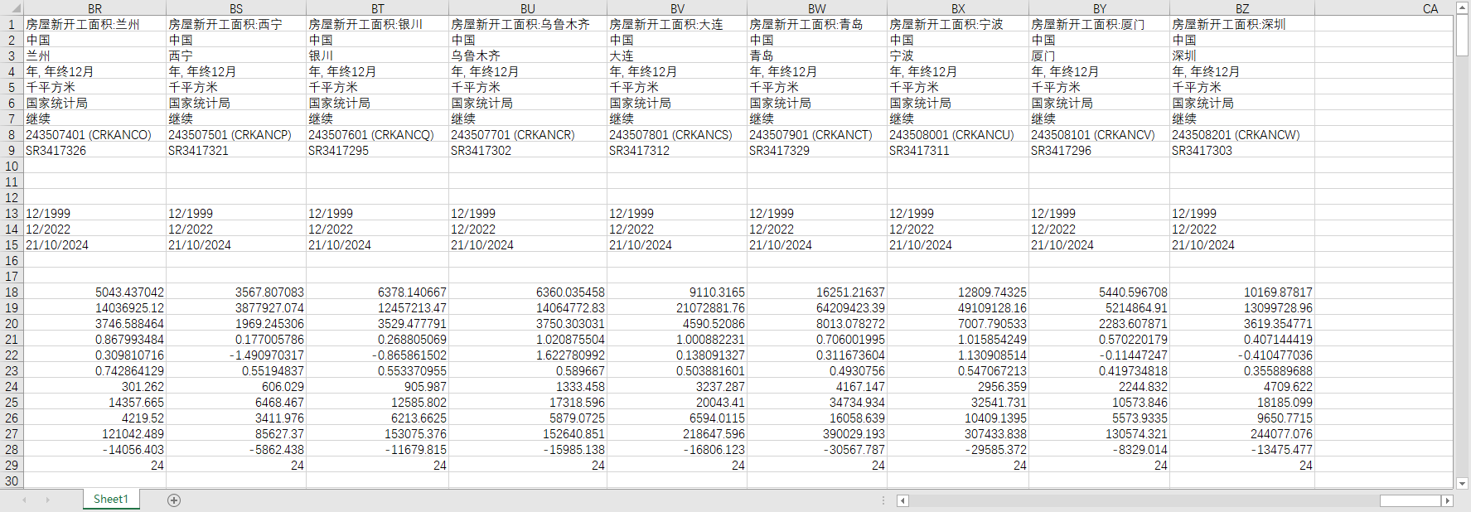Select row 8 header
Image resolution: width=1471 pixels, height=512 pixels.
click(x=12, y=134)
